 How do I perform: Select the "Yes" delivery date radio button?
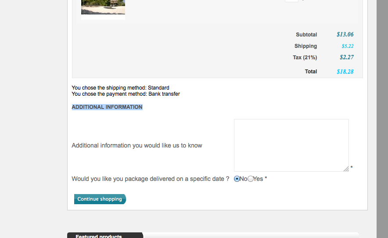coord(251,179)
